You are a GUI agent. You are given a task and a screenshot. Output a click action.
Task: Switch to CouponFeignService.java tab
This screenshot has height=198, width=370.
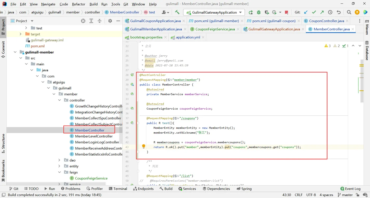click(x=215, y=29)
